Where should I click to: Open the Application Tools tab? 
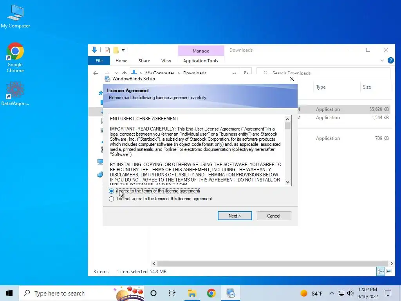click(x=200, y=61)
